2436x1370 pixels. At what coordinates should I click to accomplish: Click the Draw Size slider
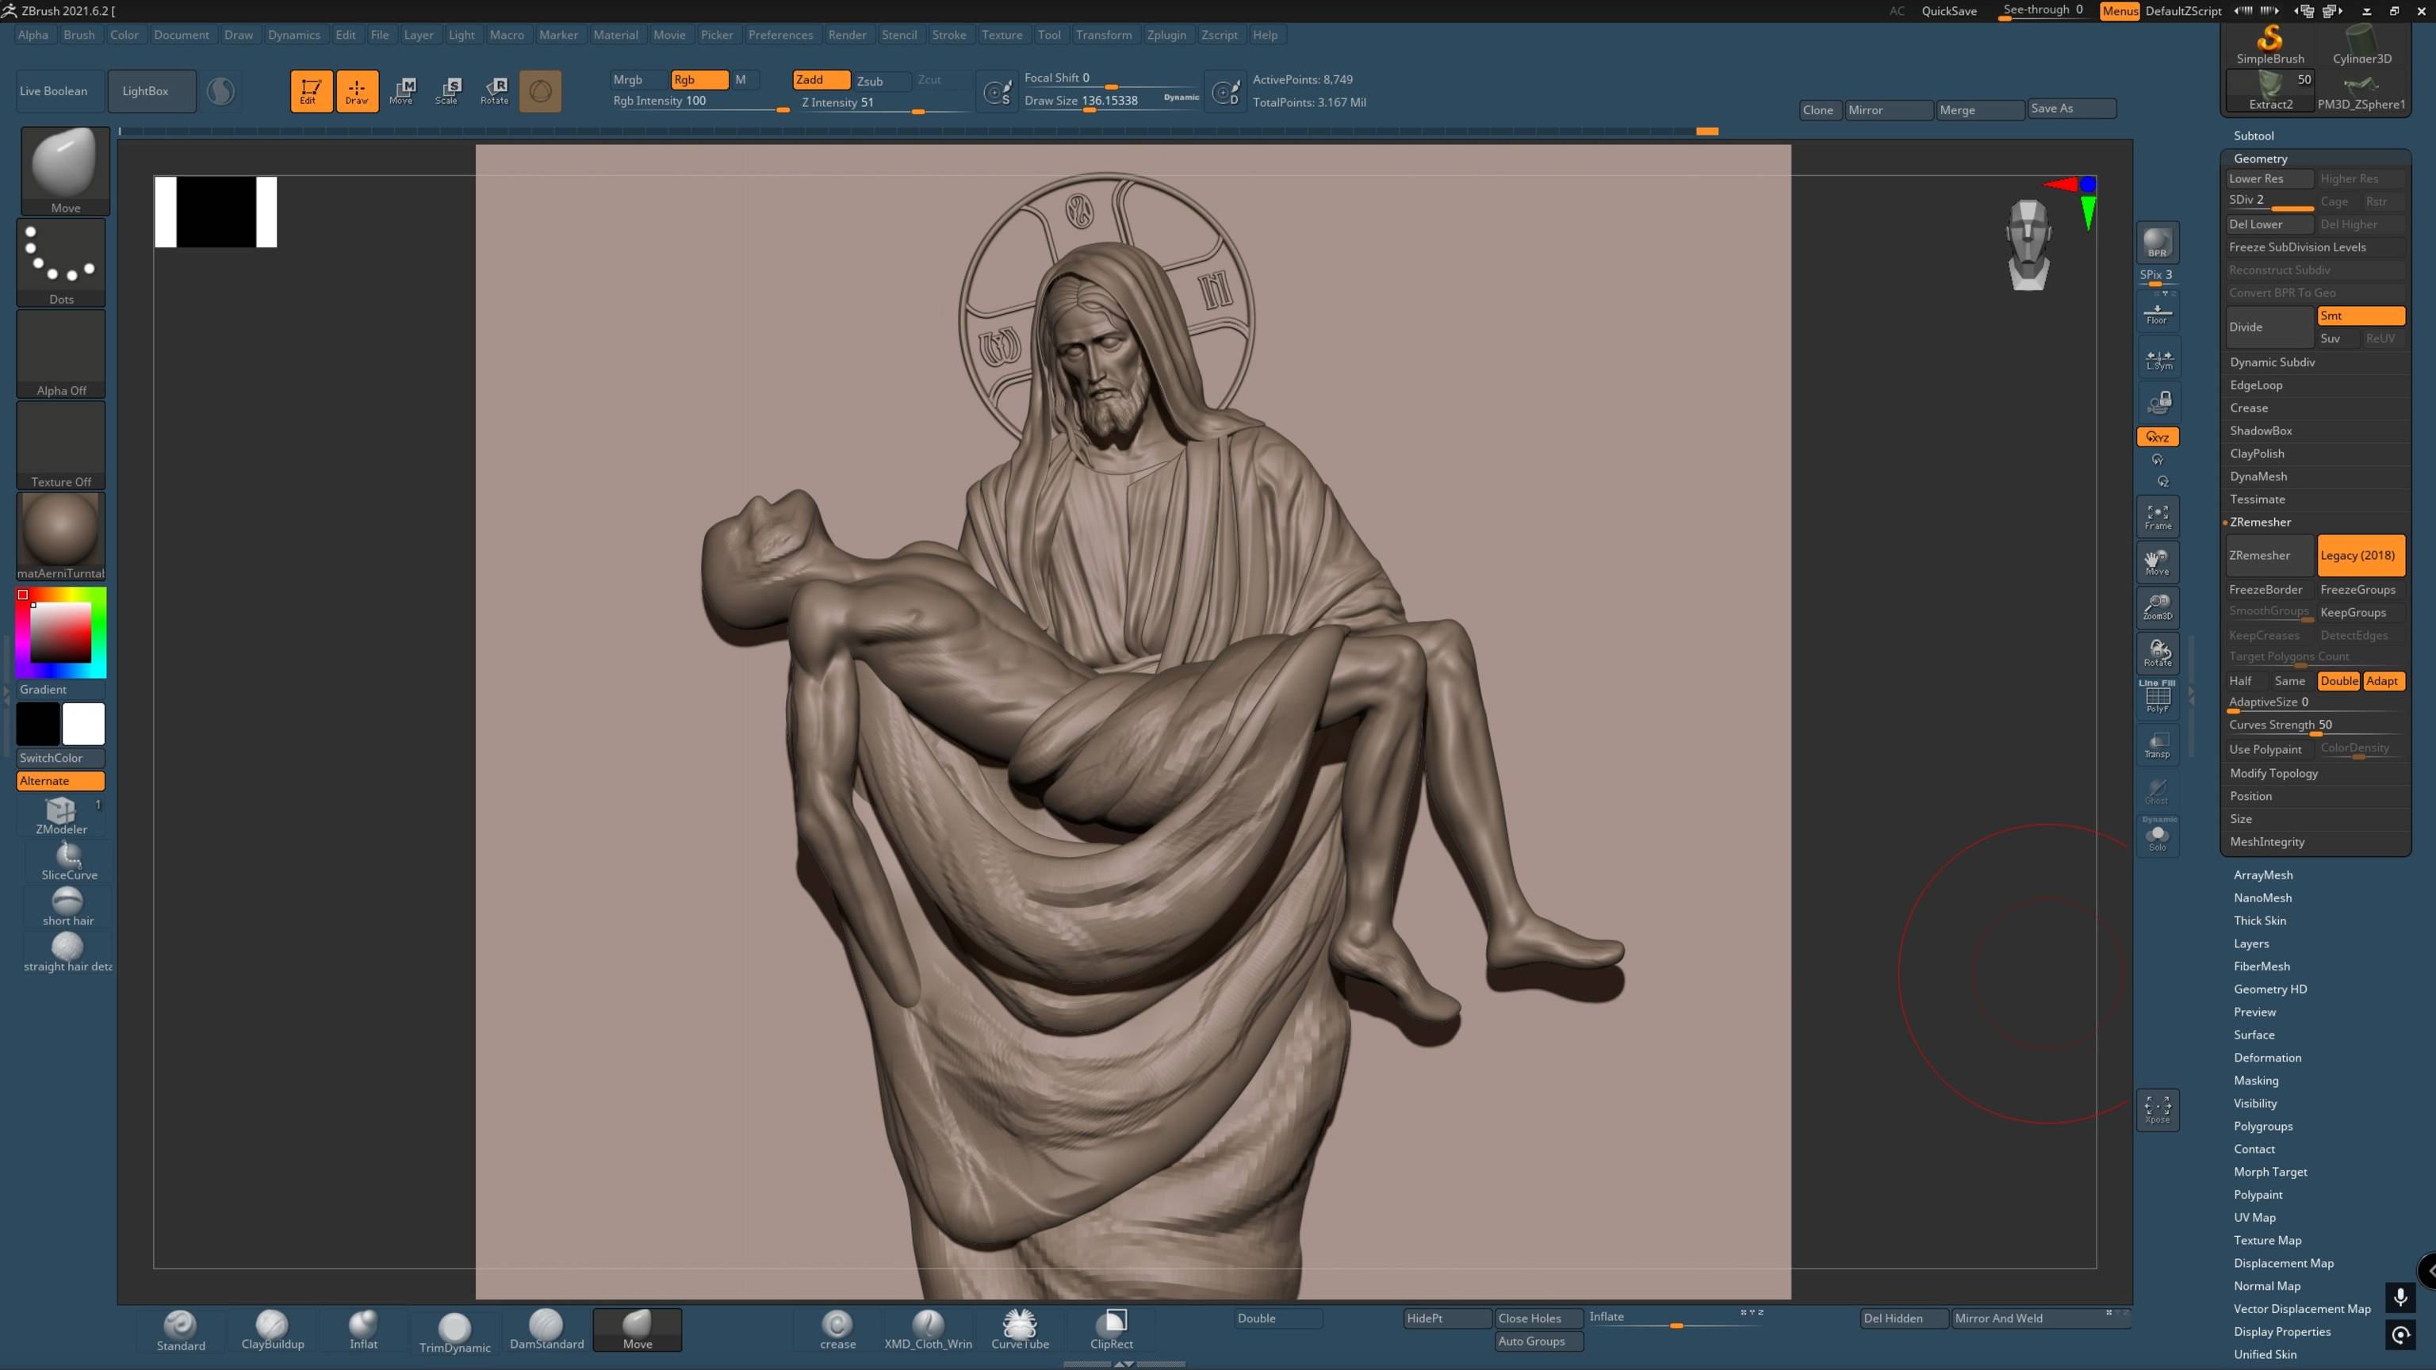(1112, 101)
